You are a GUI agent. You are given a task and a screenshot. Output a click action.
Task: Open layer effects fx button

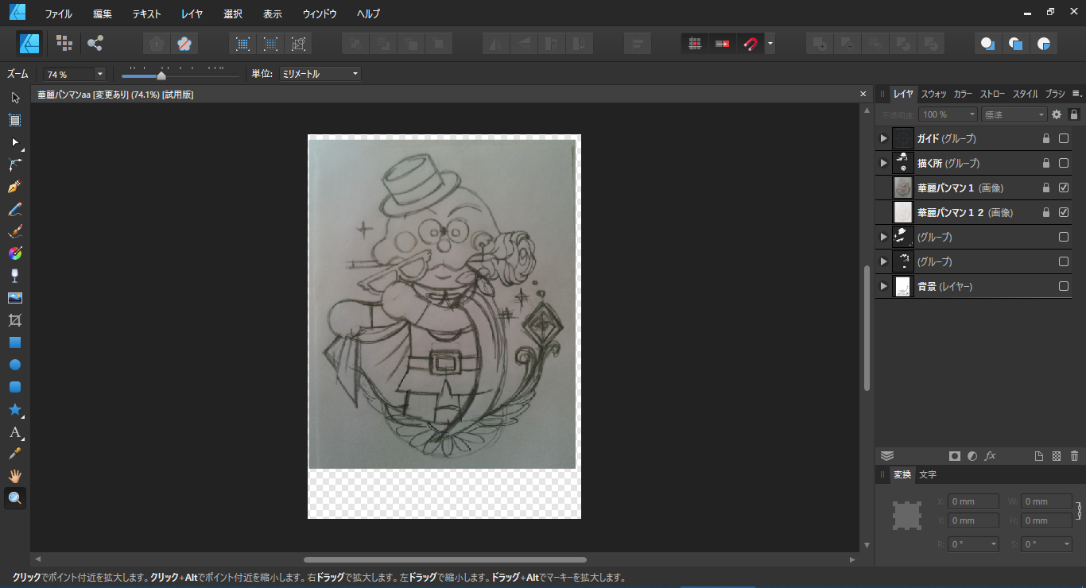(x=990, y=456)
